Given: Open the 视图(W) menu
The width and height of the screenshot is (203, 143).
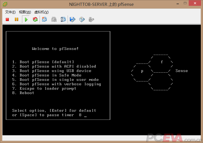Looking at the screenshot, I should coord(25,12).
